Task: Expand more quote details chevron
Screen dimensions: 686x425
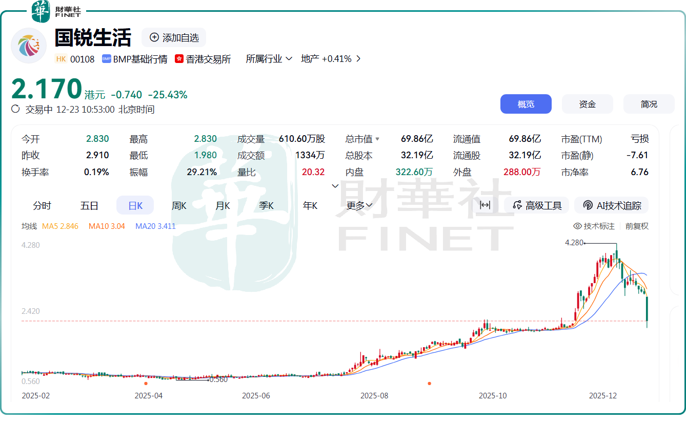Action: (x=335, y=186)
